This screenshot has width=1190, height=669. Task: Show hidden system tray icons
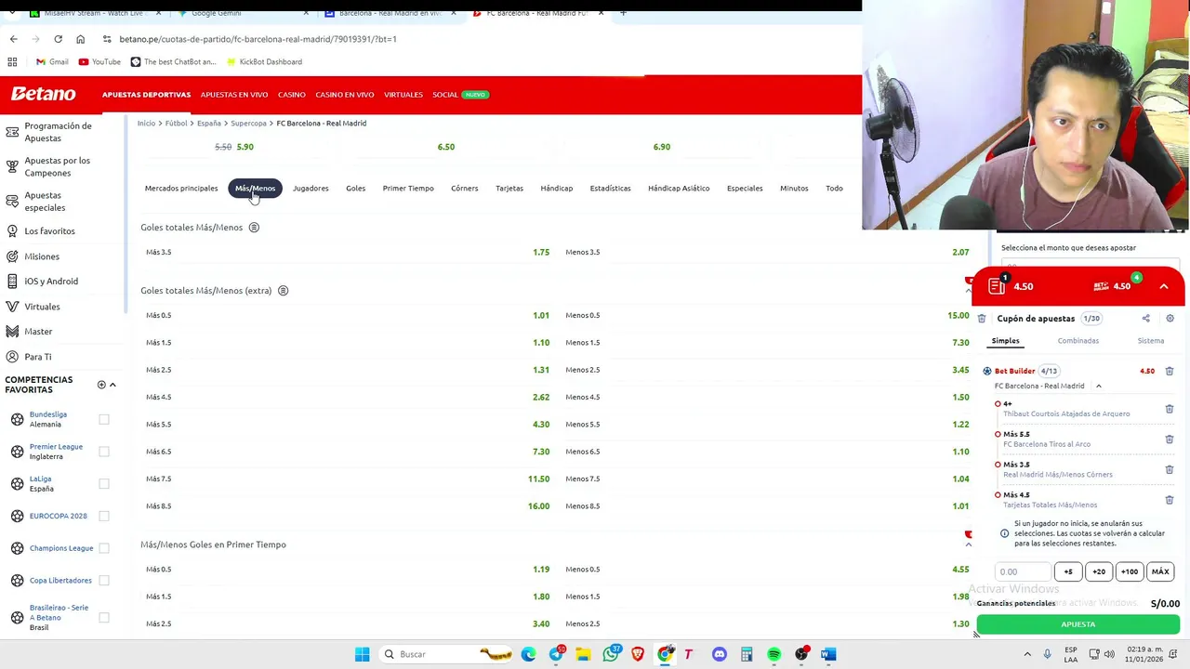point(1027,654)
